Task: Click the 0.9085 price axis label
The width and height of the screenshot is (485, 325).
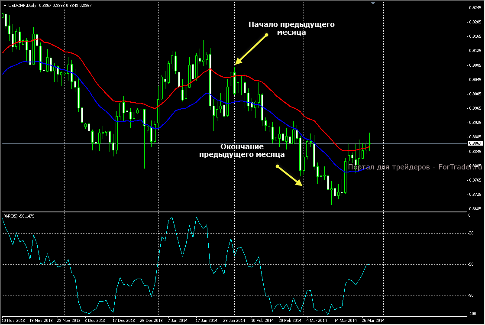Action: click(475, 65)
